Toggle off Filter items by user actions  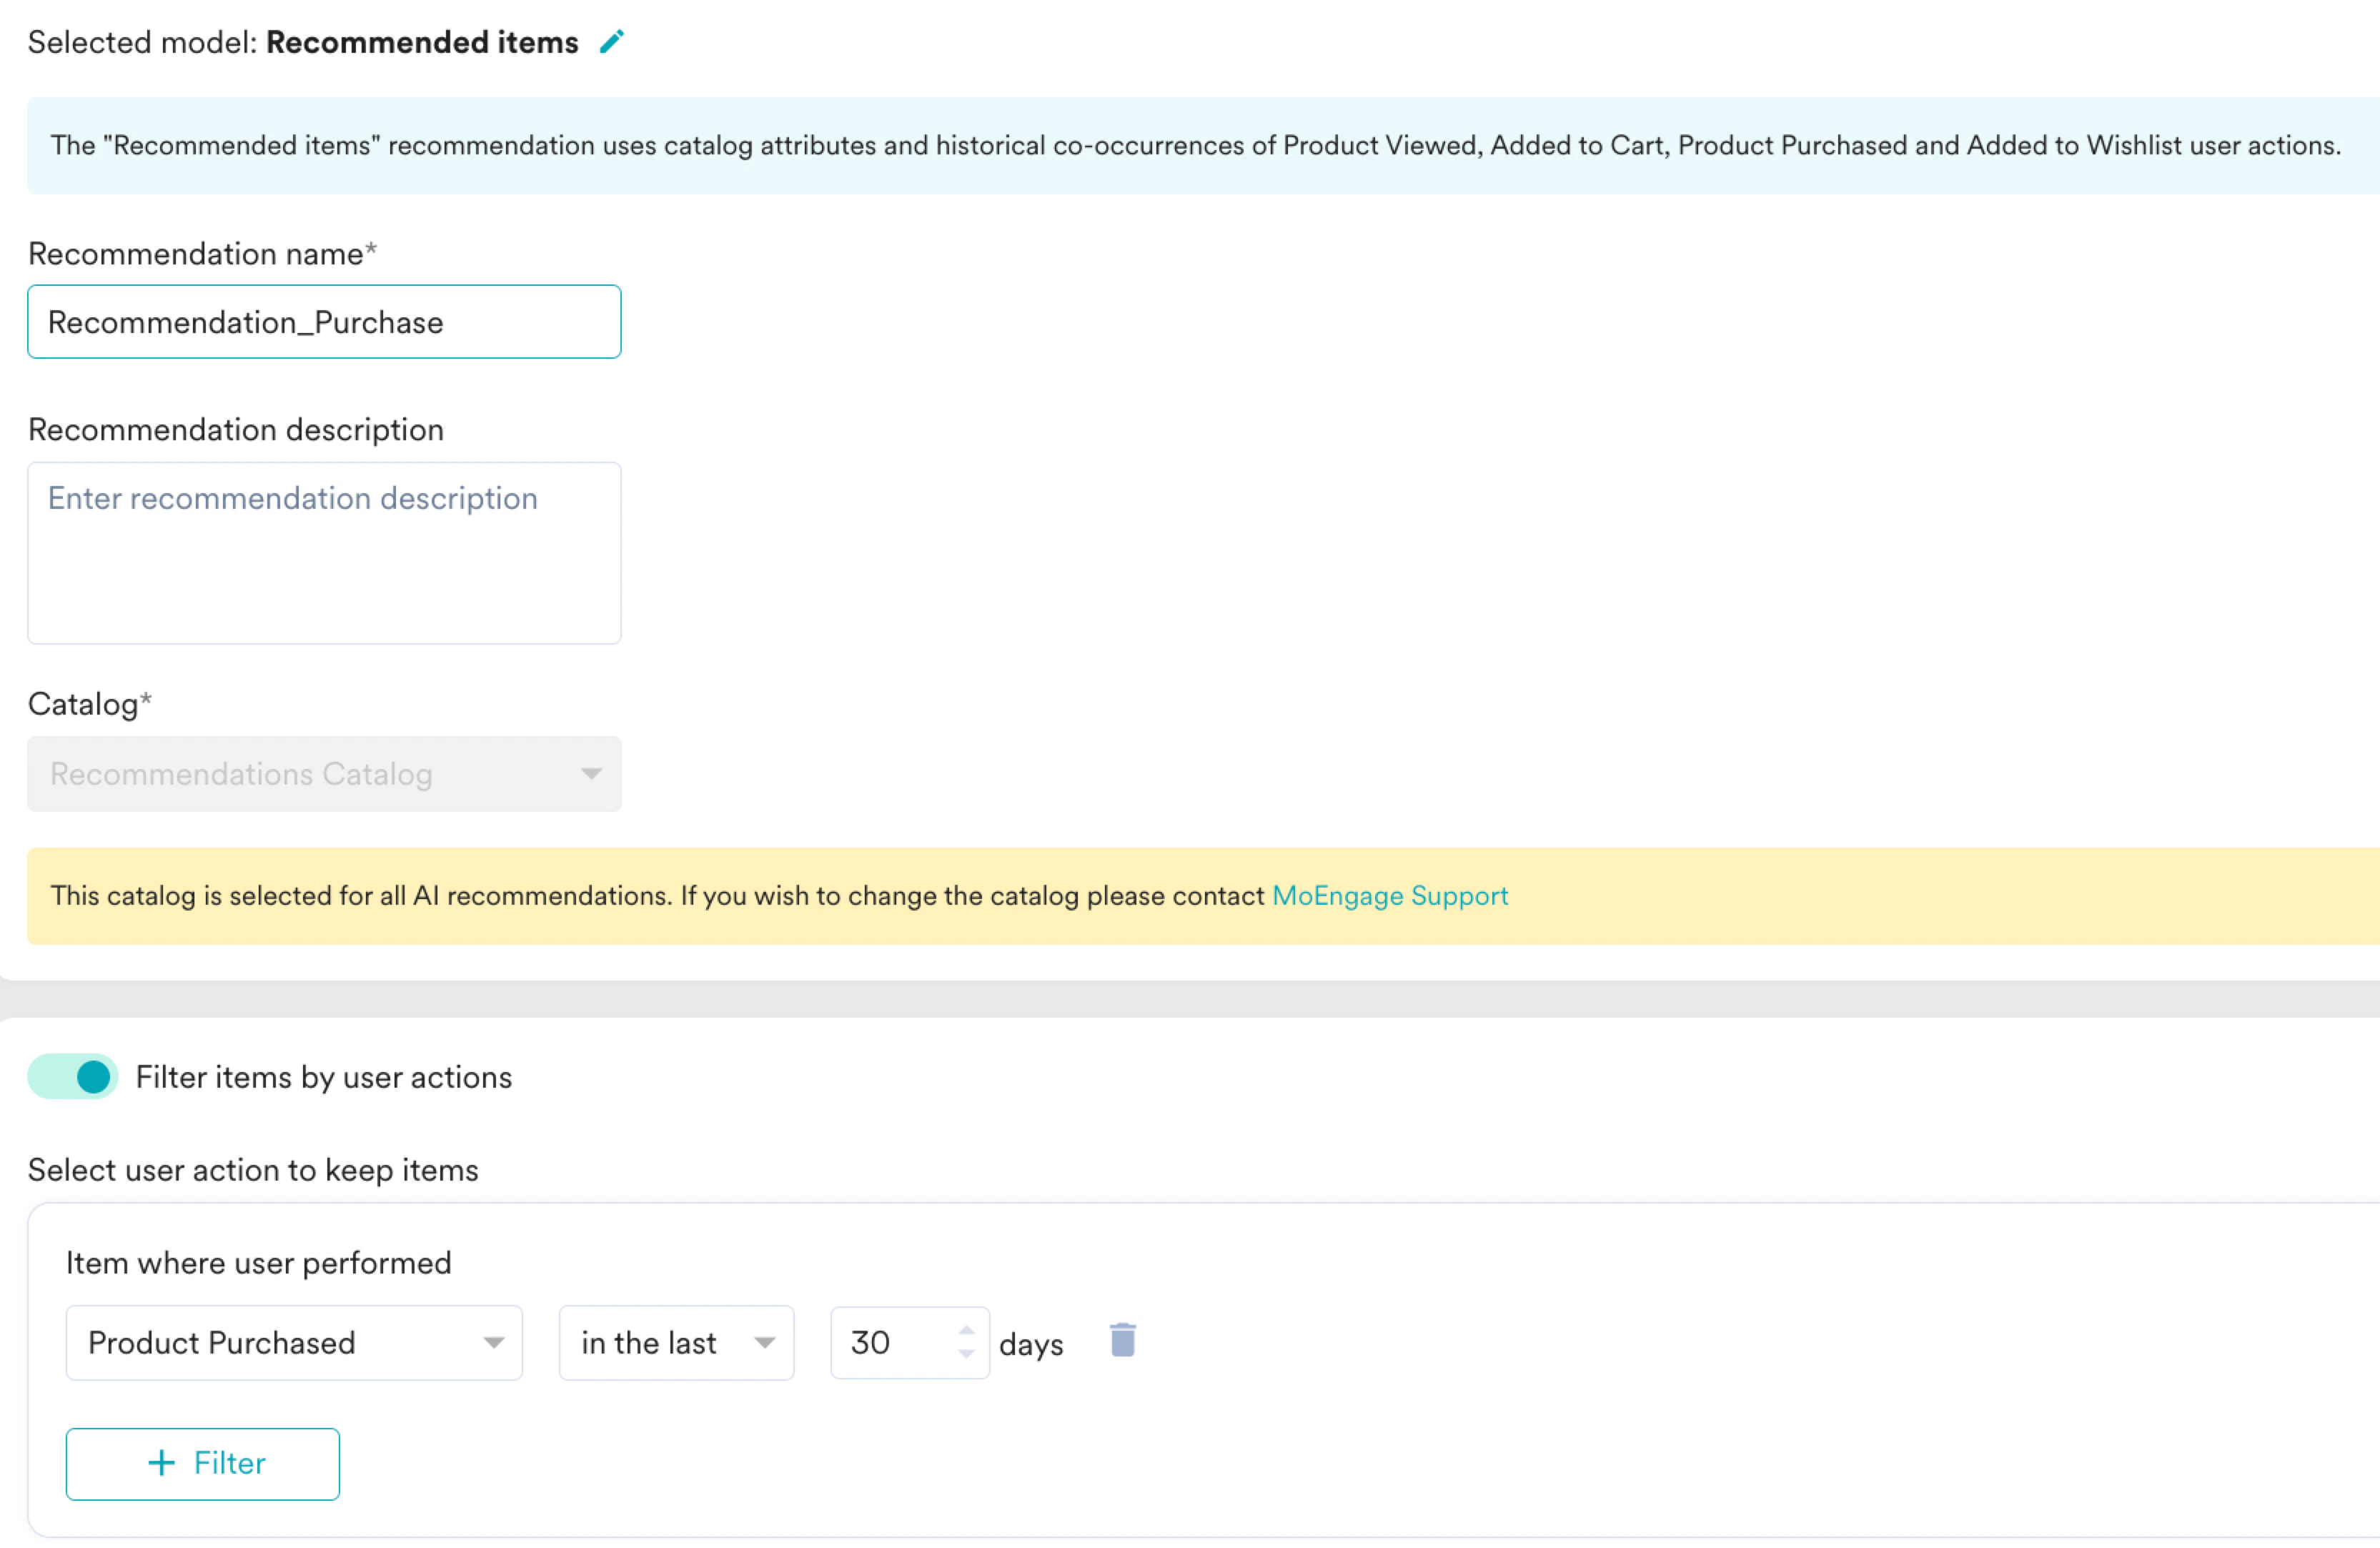73,1077
